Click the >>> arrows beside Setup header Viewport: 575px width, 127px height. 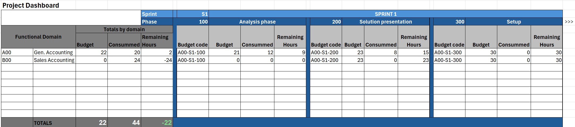[569, 22]
